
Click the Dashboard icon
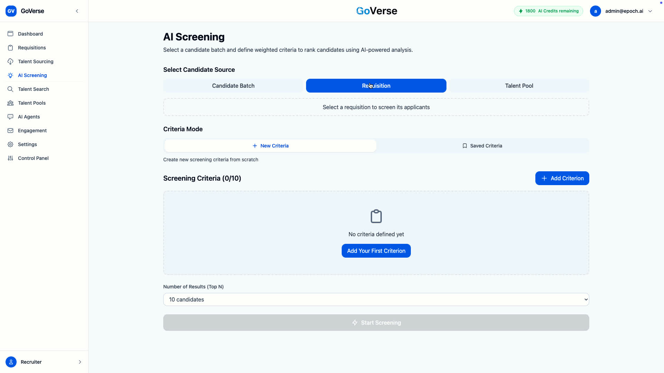(x=10, y=34)
